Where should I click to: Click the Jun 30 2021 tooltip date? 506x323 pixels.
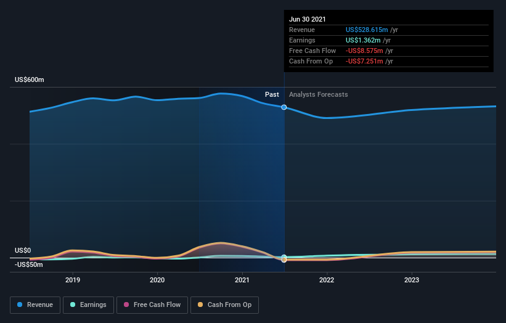(x=308, y=19)
